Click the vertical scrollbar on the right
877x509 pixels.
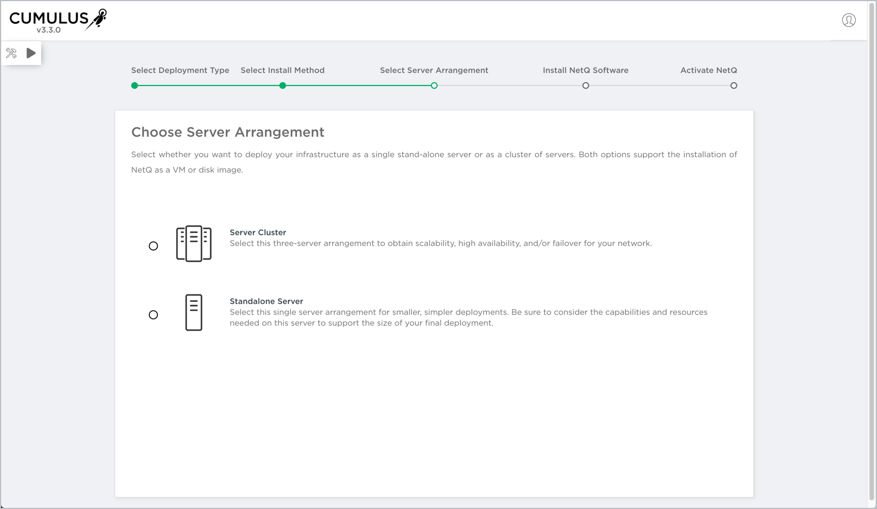pos(871,251)
